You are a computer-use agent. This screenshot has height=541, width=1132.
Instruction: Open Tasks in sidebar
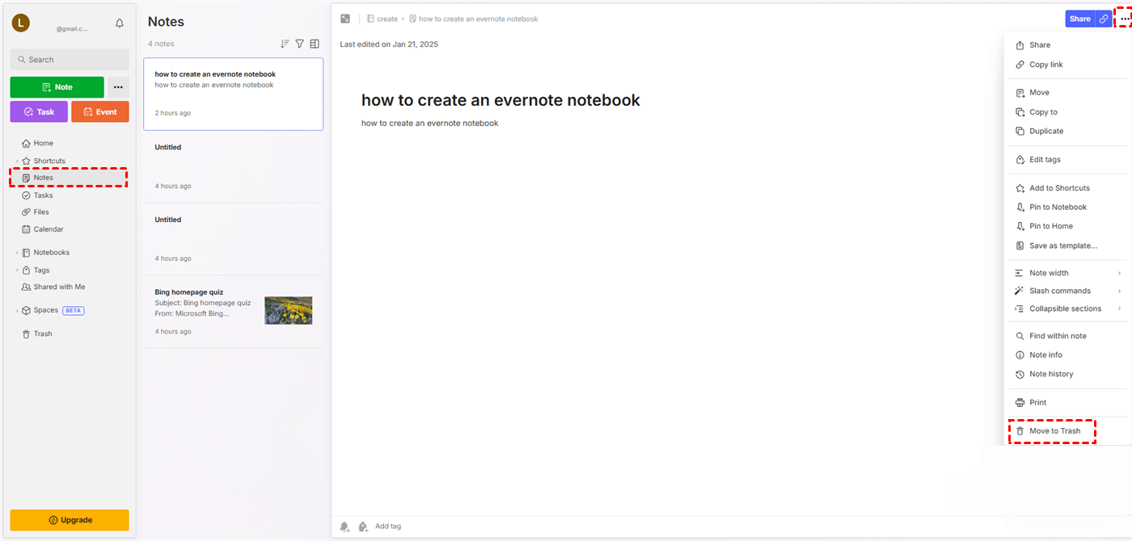click(x=44, y=195)
